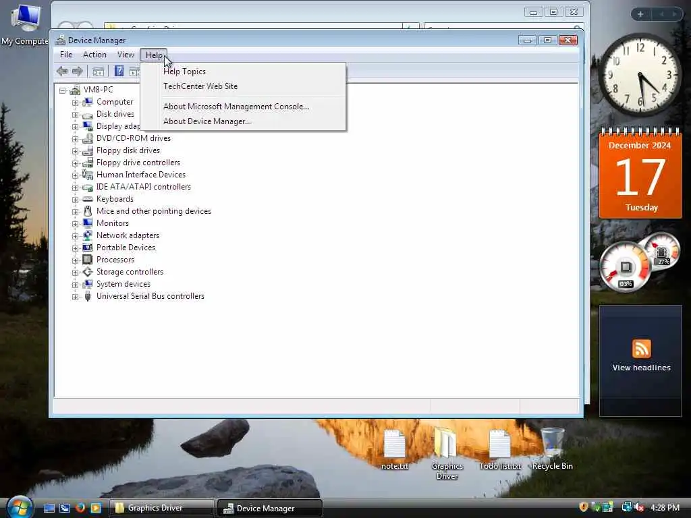Viewport: 691px width, 518px height.
Task: Click the CPU meter gadget
Action: coord(624,266)
